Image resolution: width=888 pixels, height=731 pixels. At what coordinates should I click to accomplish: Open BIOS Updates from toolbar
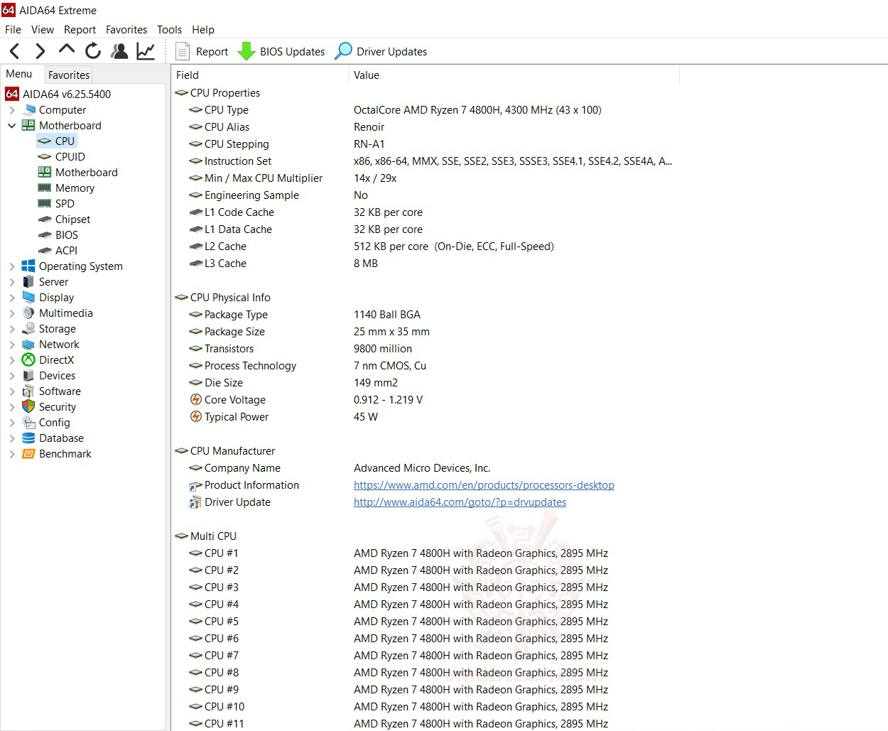pos(281,51)
